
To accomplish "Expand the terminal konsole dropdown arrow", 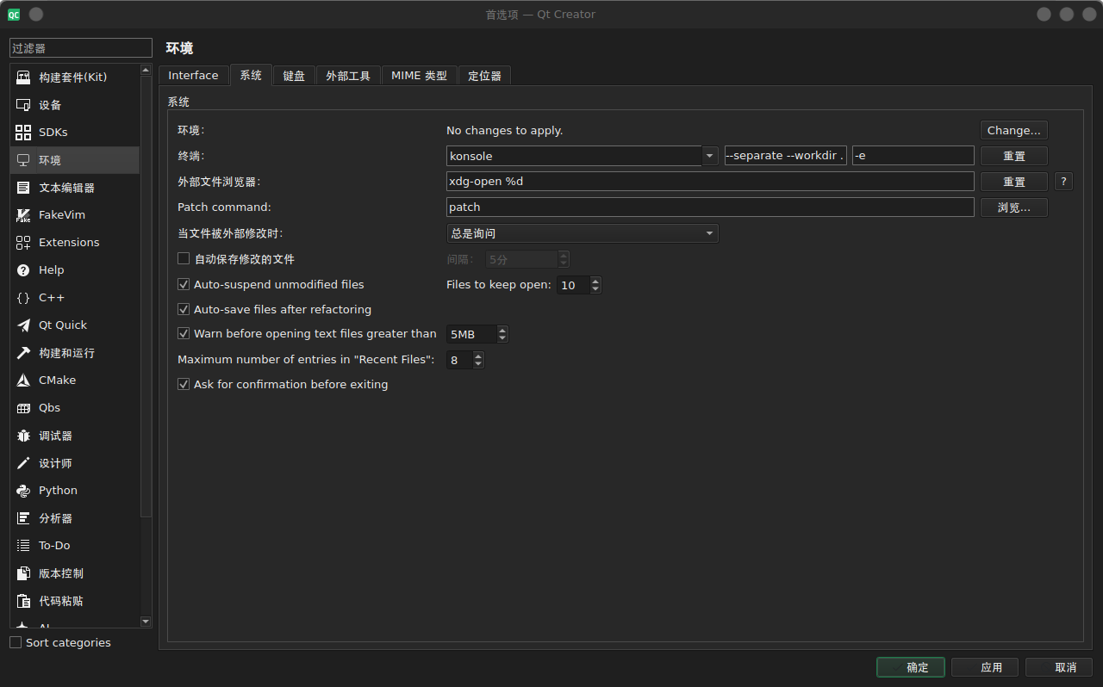I will click(x=710, y=156).
